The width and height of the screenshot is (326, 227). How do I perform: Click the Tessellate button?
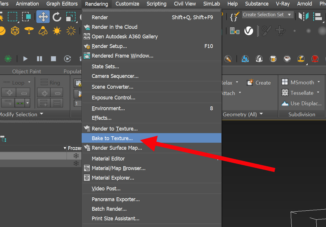298,93
